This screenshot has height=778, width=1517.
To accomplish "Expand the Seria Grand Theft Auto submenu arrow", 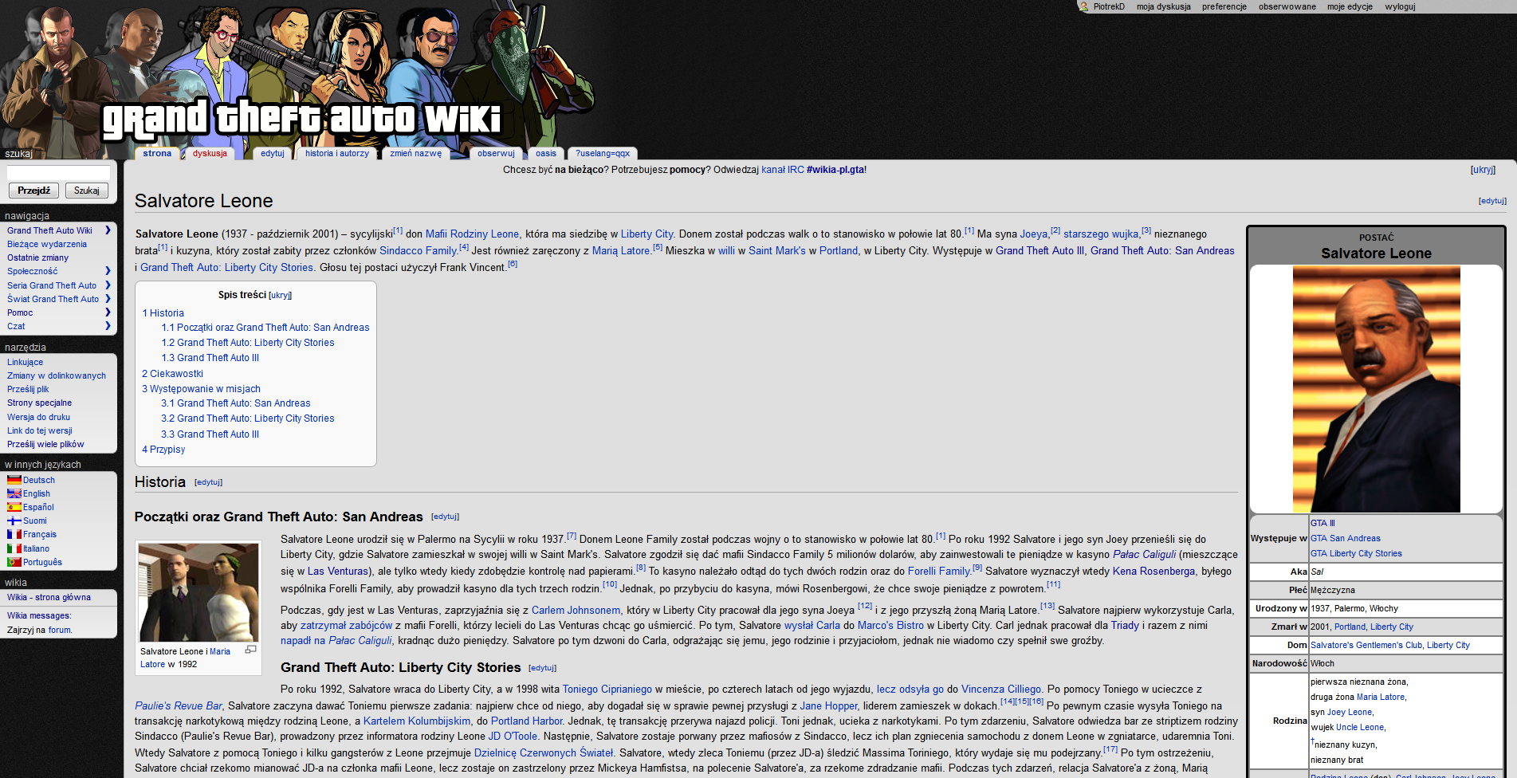I will pos(108,285).
